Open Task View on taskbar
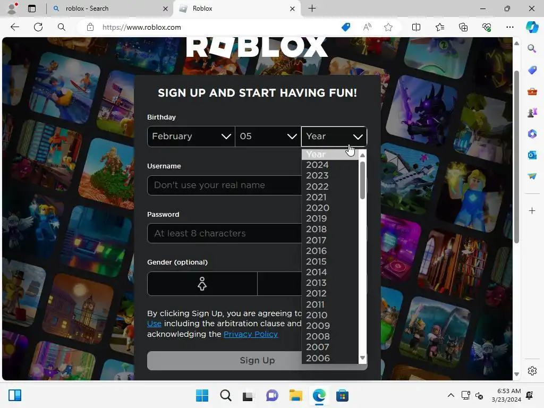Image resolution: width=544 pixels, height=408 pixels. [x=248, y=395]
